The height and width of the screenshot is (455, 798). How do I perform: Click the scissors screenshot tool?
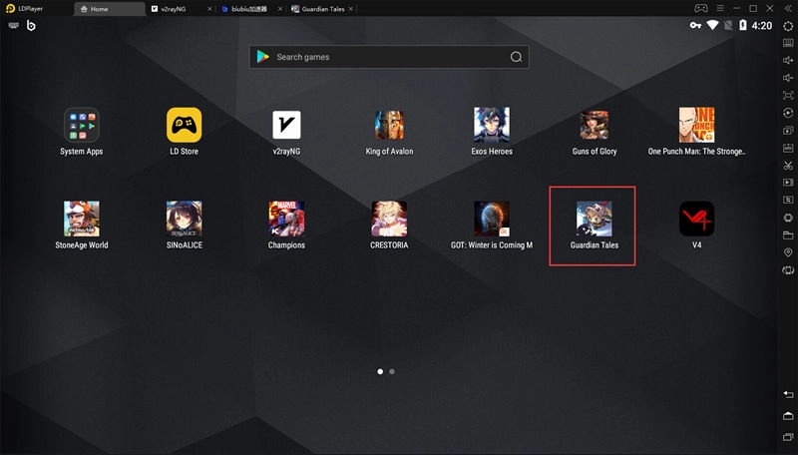point(788,165)
